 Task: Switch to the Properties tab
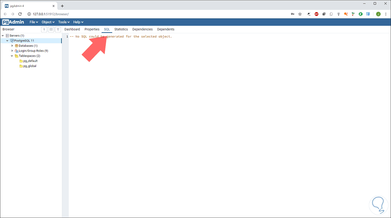point(92,29)
